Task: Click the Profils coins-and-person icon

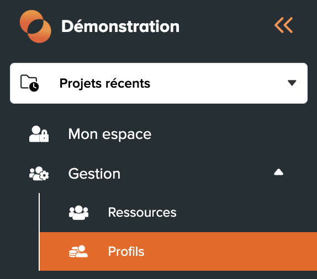Action: click(x=78, y=251)
